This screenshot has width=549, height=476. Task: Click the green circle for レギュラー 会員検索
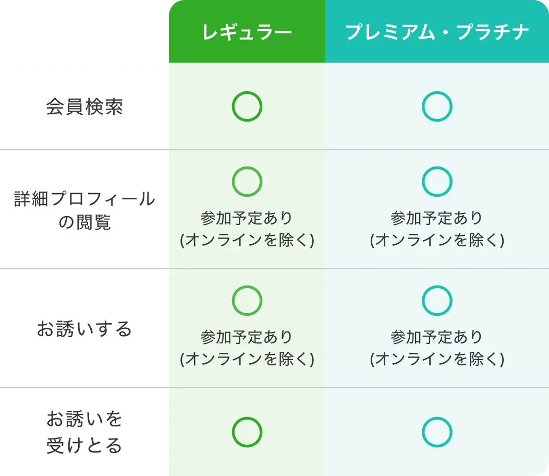[247, 107]
